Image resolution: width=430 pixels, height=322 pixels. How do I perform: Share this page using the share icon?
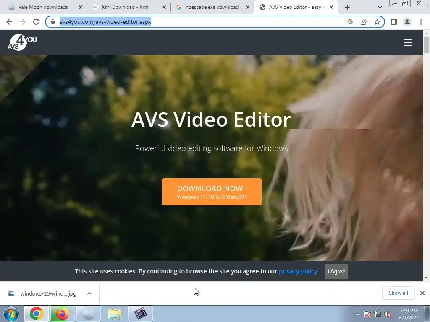tap(364, 22)
